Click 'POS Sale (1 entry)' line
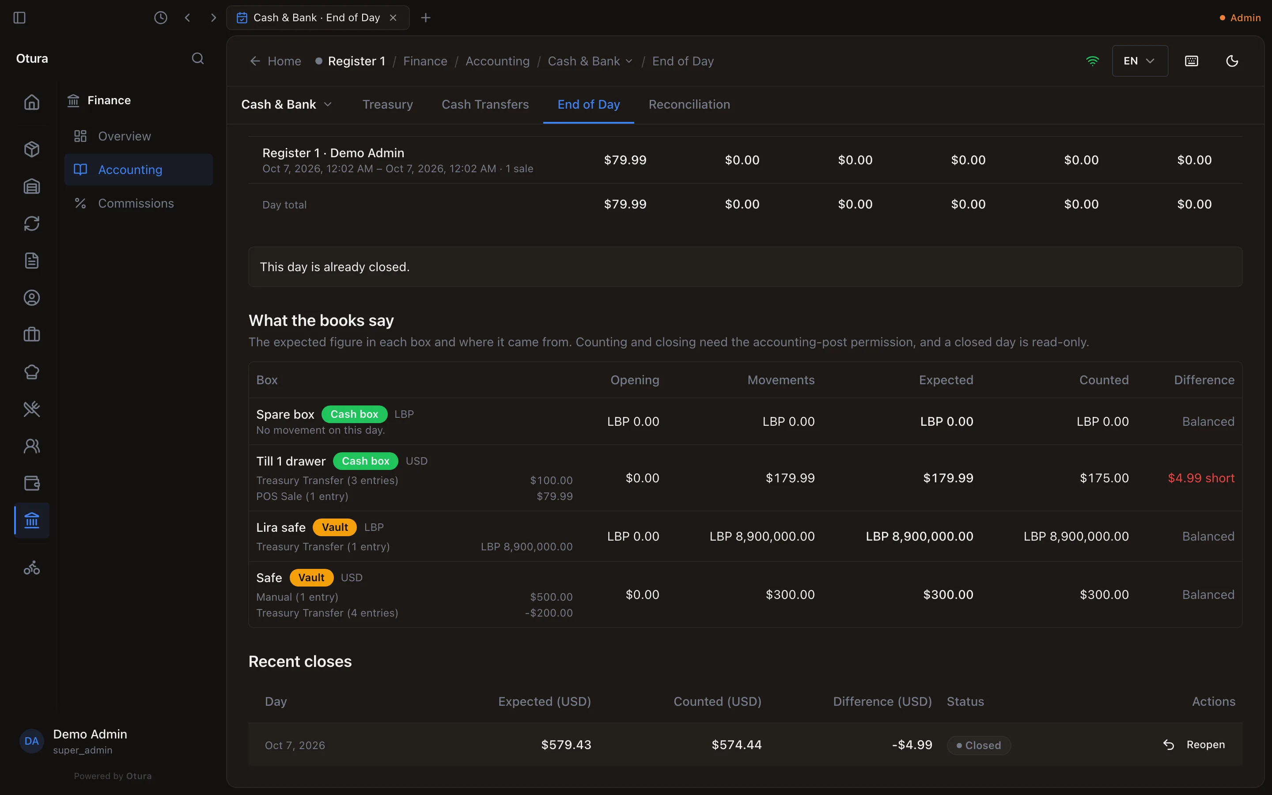The width and height of the screenshot is (1272, 795). point(302,496)
